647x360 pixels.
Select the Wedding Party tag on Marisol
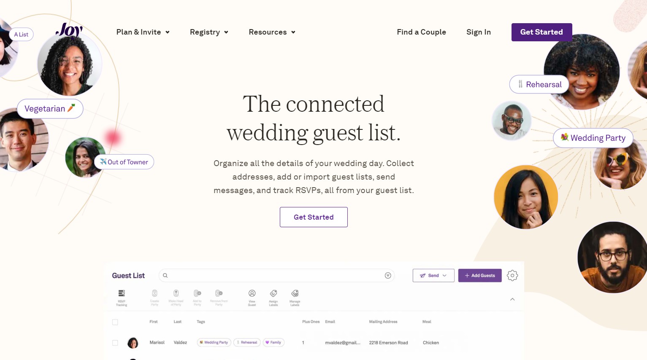point(214,342)
